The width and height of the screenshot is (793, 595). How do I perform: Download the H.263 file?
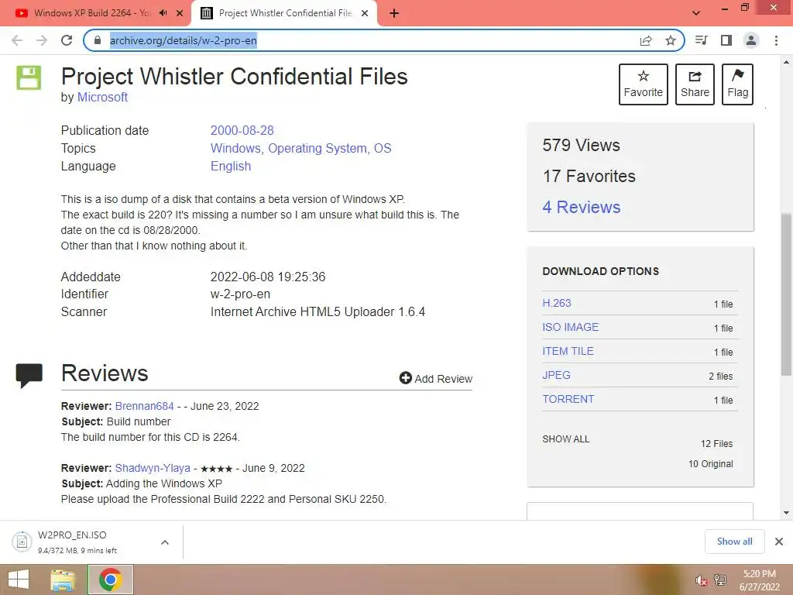coord(556,303)
